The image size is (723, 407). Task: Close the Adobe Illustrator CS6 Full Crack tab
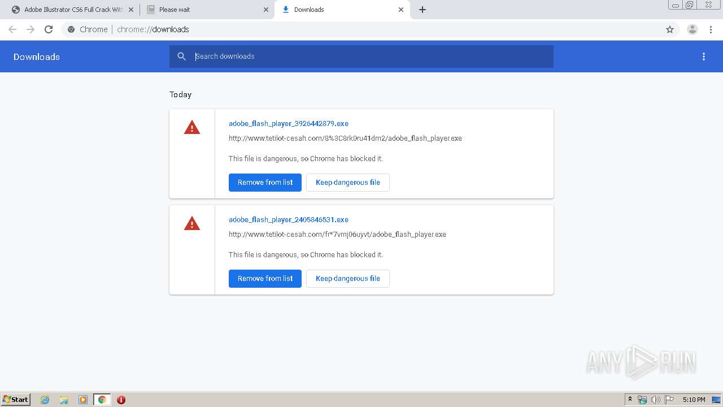(x=131, y=10)
